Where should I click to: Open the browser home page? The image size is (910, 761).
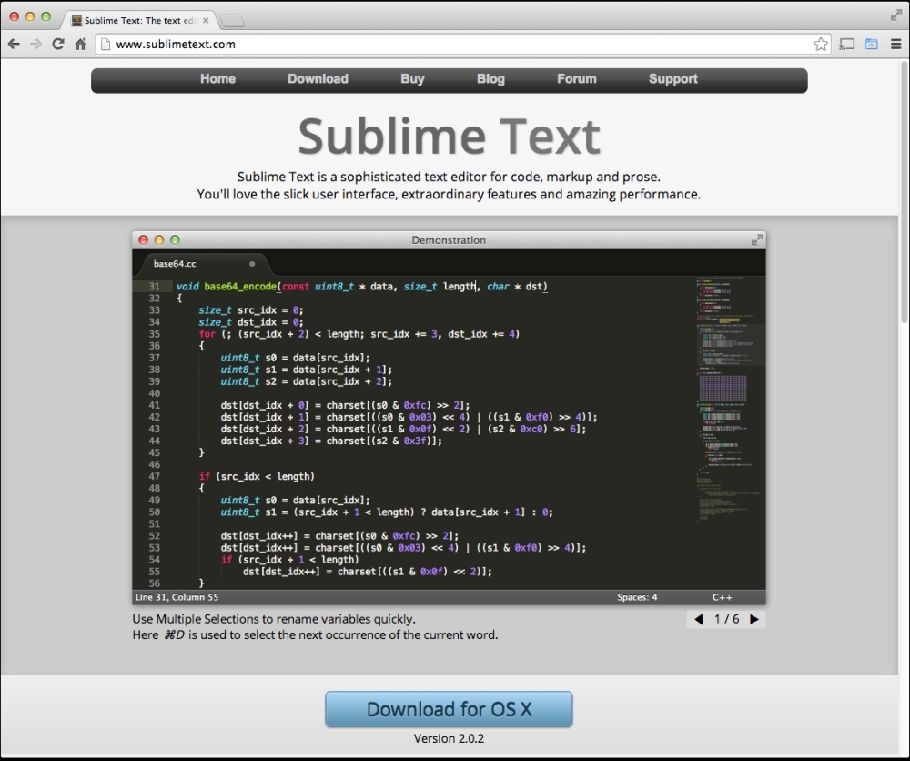(80, 44)
